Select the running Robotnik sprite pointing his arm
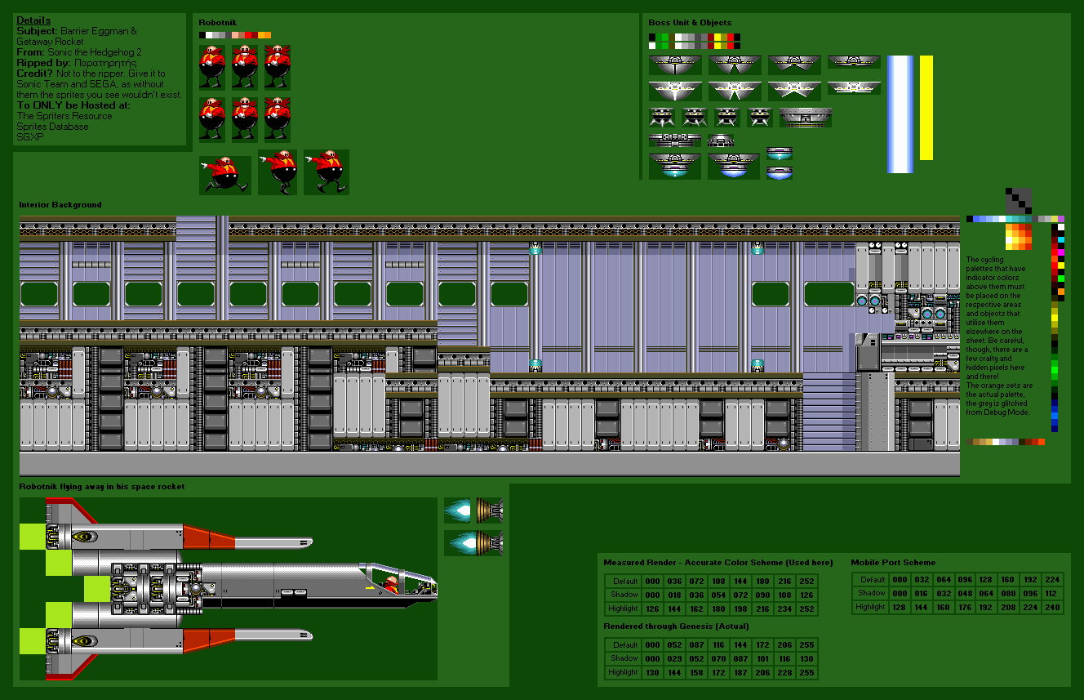Image resolution: width=1084 pixels, height=700 pixels. 225,176
